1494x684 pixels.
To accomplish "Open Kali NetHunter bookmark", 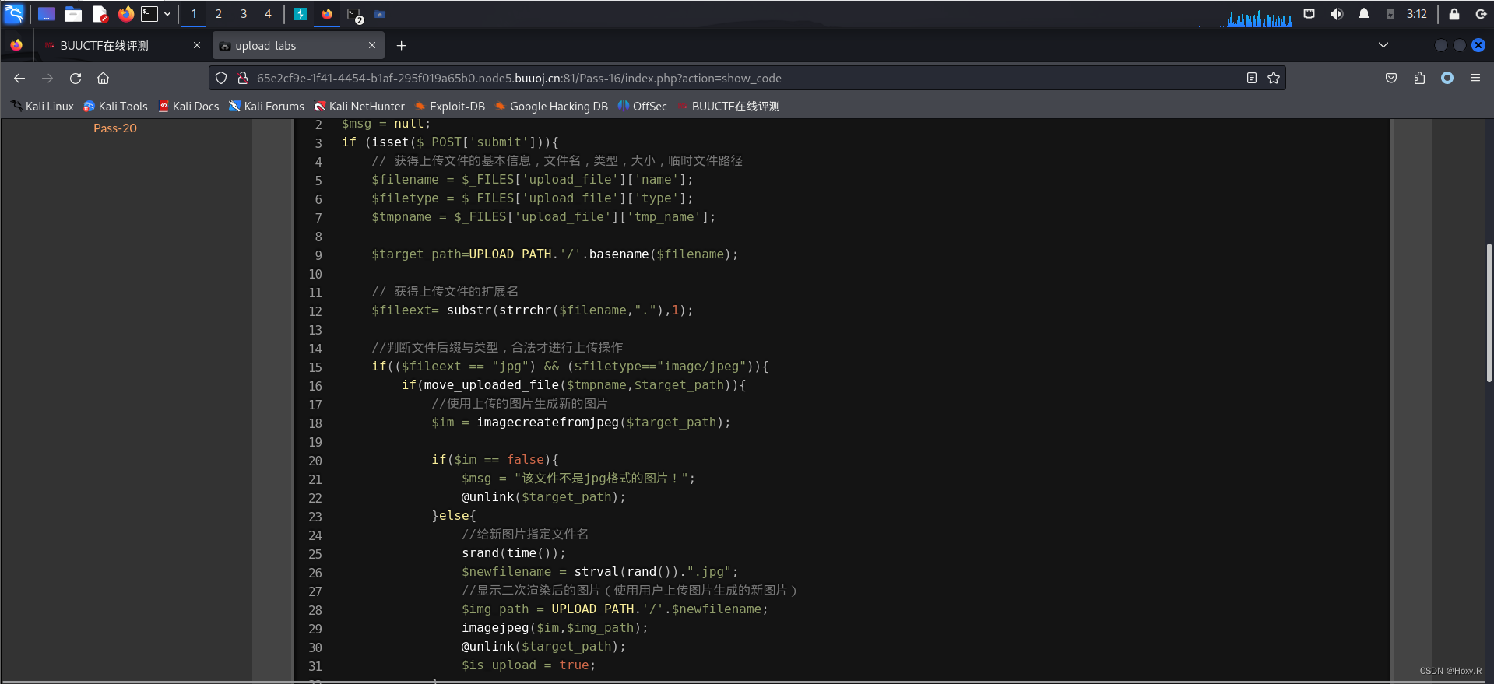I will [359, 107].
